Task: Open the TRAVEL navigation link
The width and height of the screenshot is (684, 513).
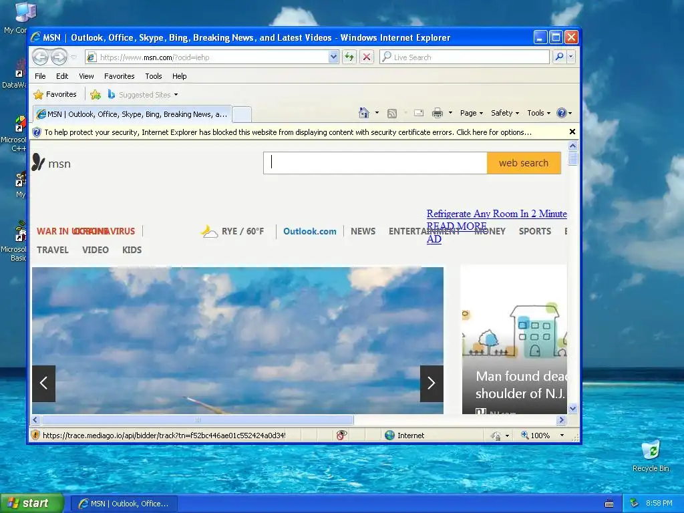Action: coord(52,250)
